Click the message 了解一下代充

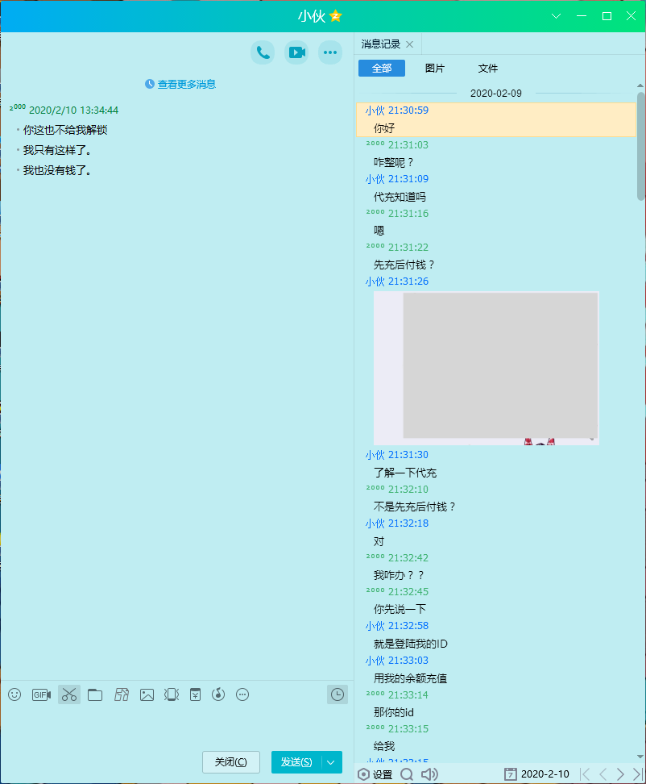click(405, 473)
